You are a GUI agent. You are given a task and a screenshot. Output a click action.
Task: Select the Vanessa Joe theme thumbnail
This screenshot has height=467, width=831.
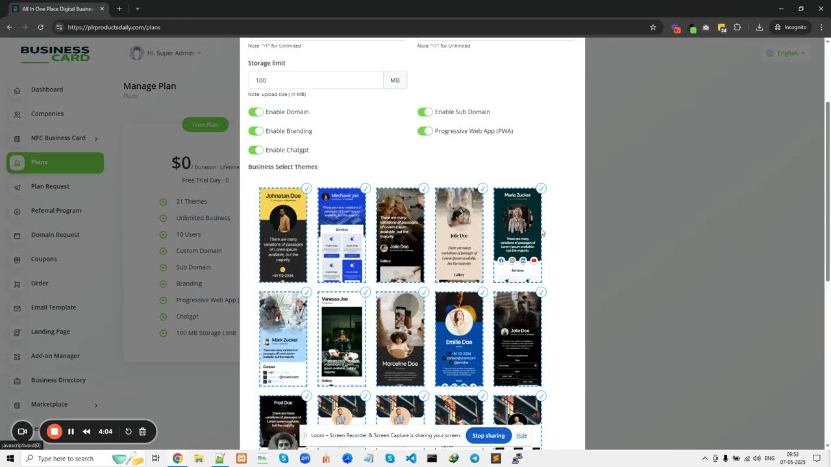click(341, 339)
